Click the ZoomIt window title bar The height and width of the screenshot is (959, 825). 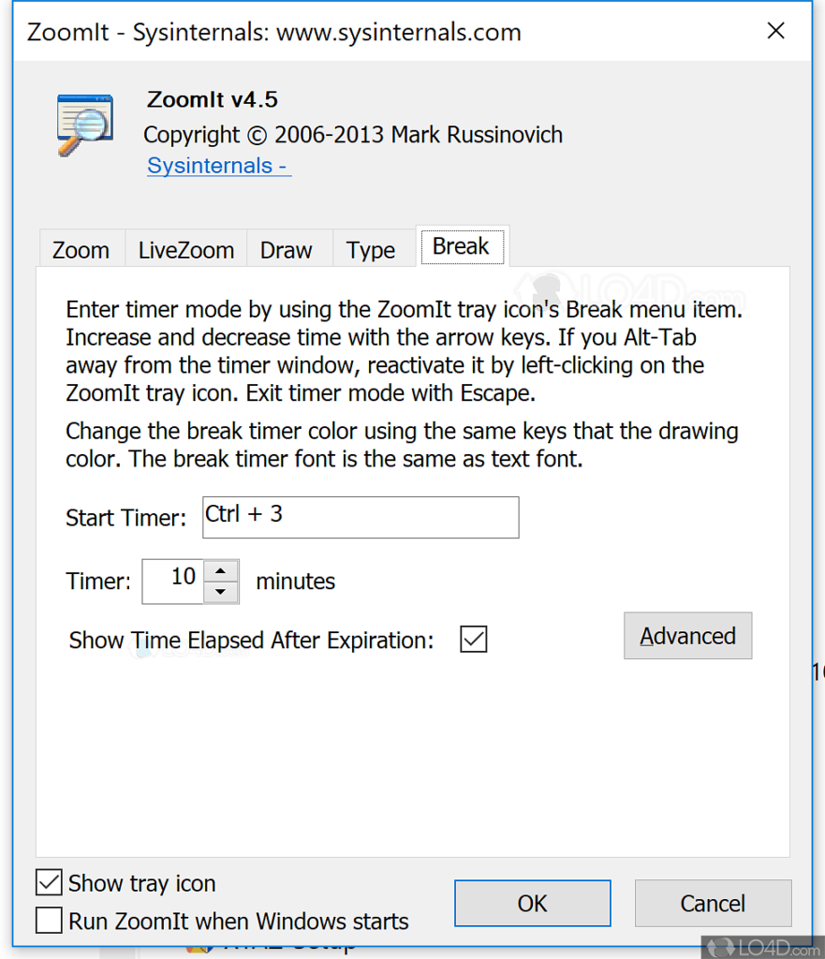[x=375, y=32]
